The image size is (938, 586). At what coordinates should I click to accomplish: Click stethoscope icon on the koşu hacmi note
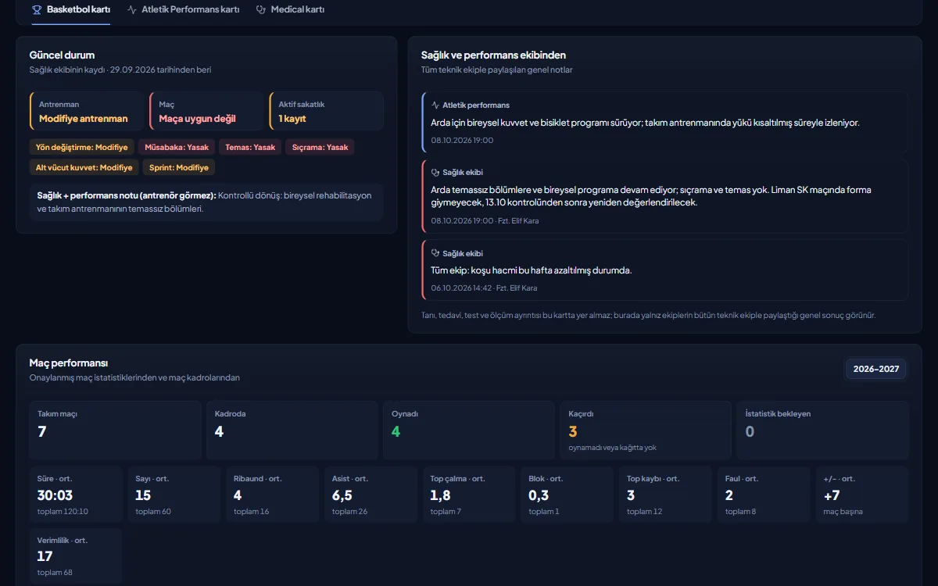click(x=435, y=253)
